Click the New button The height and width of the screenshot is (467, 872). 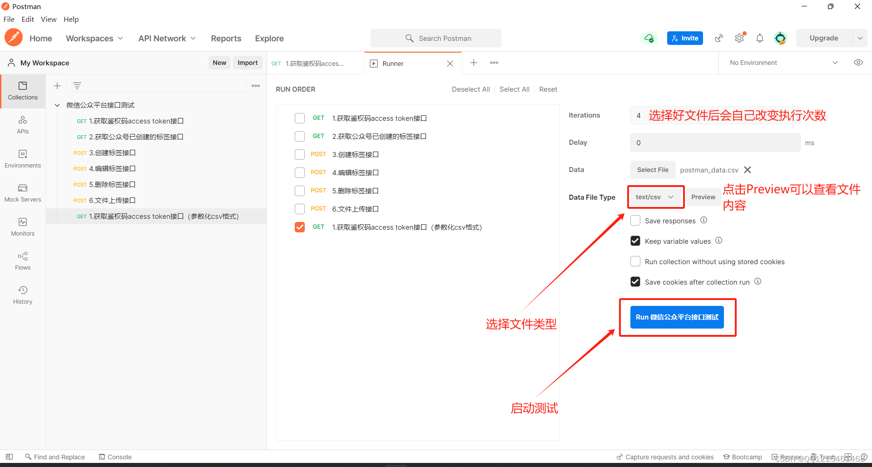tap(219, 63)
